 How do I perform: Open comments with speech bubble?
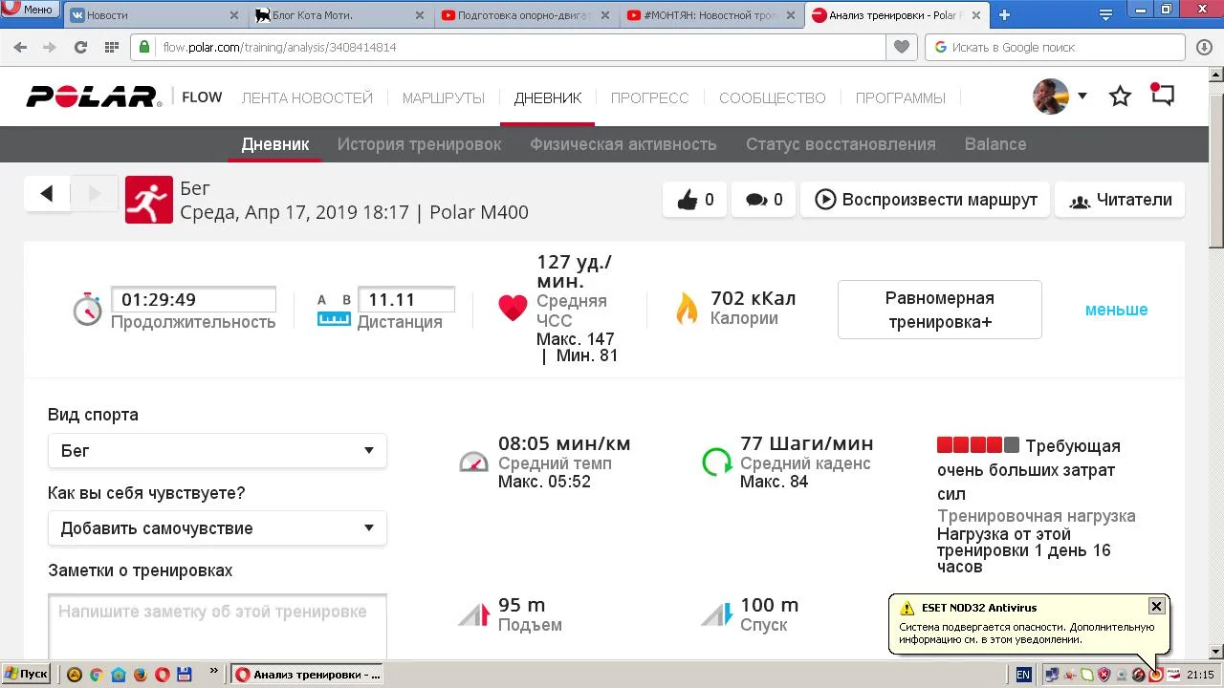[x=764, y=200]
